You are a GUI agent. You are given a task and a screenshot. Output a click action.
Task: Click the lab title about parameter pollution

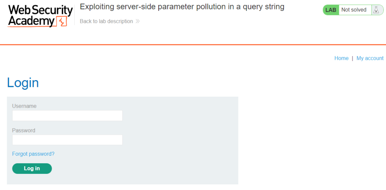click(182, 7)
